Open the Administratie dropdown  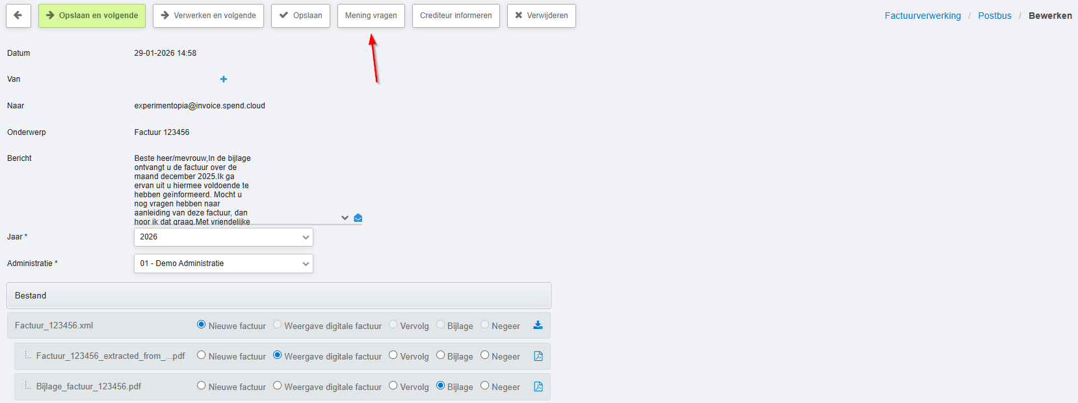click(223, 263)
